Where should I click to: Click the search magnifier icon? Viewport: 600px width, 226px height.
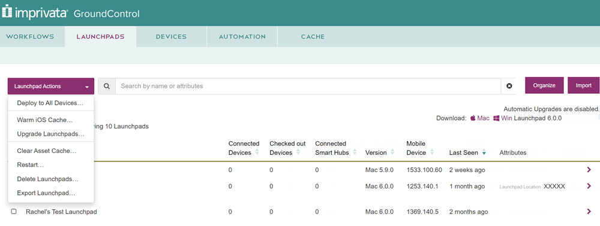107,86
